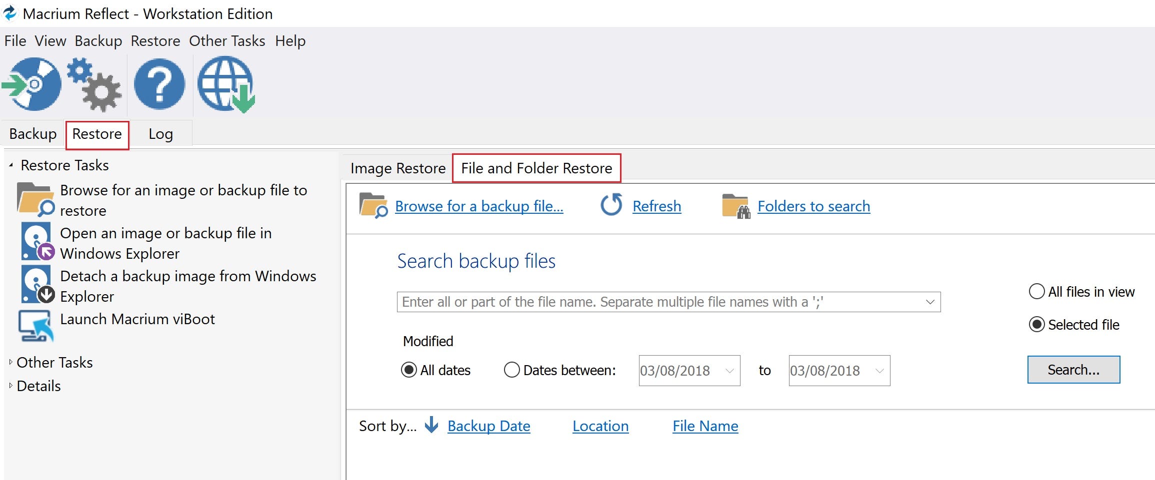Collapse the Restore Tasks section
The height and width of the screenshot is (480, 1155).
11,165
